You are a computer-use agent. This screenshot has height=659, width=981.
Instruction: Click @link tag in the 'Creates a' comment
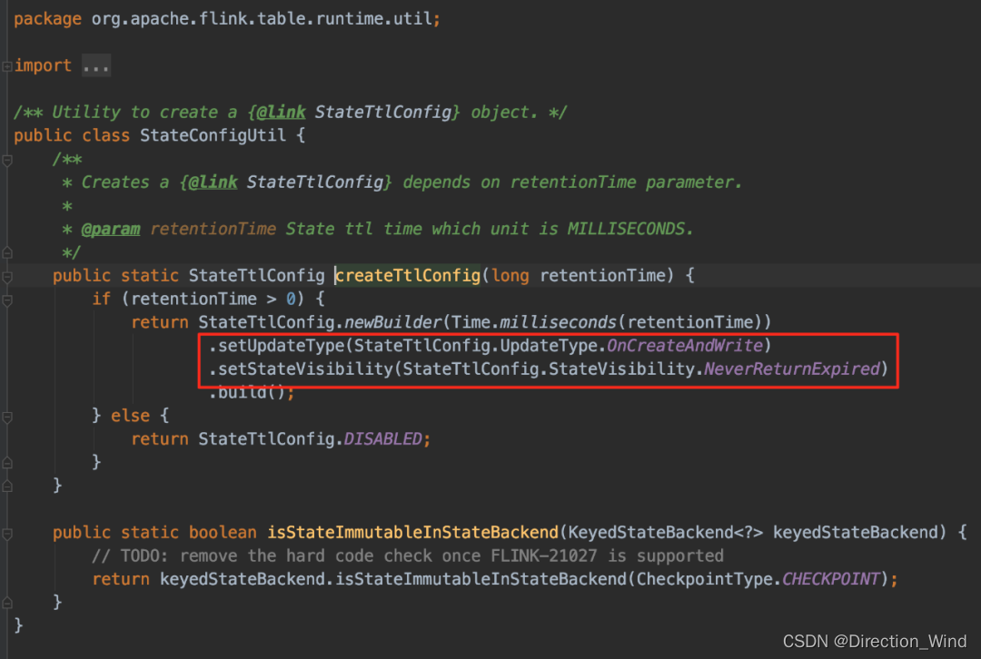[213, 182]
